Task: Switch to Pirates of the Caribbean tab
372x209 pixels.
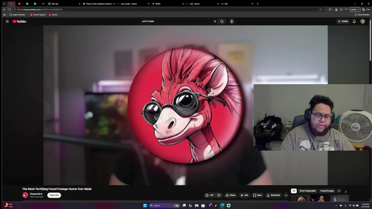Action: pos(99,4)
